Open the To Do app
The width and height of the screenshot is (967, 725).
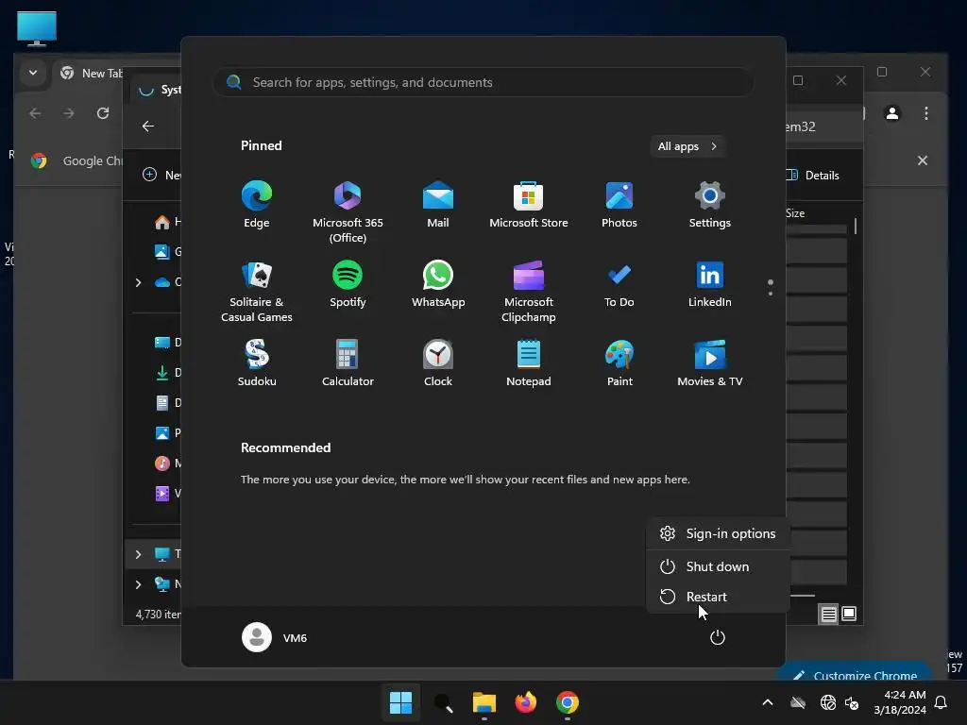coord(619,284)
